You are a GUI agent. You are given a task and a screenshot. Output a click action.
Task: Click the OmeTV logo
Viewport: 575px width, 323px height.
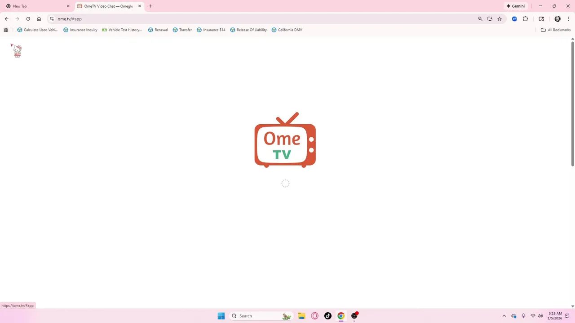[x=285, y=140]
